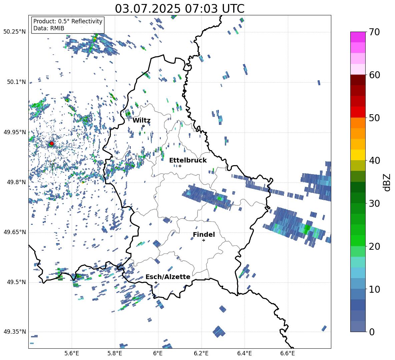
Task: Click the 0 colorbar tick label
Action: 371,332
